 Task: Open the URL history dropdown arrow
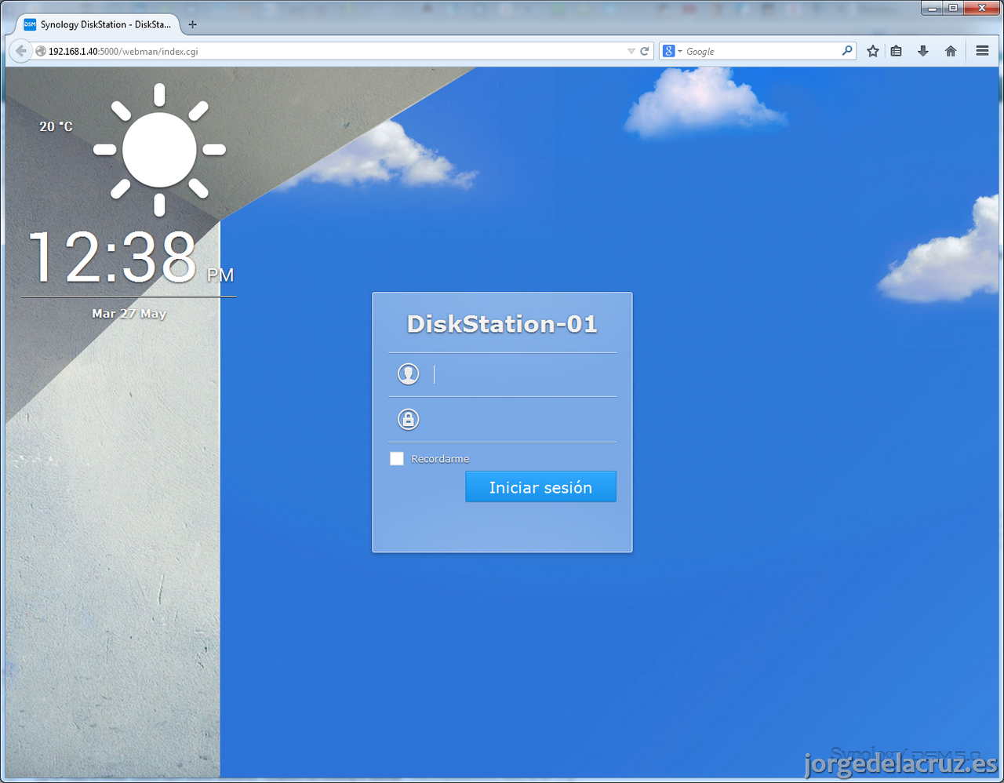point(631,51)
